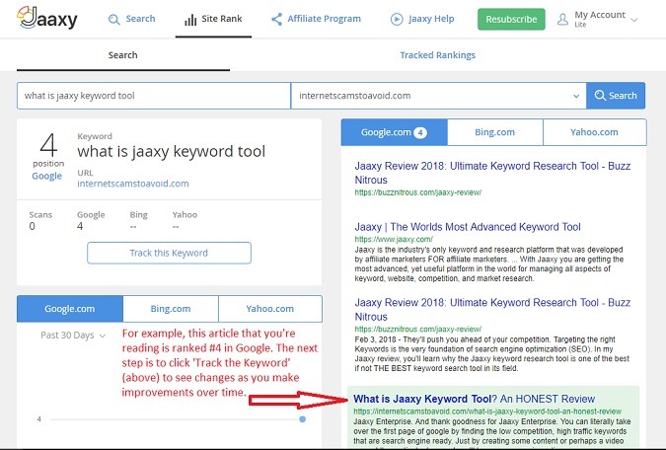The height and width of the screenshot is (450, 666).
Task: Open the internetscamstoavoid.com what-is-jaaxy-keyword-tool URL
Action: click(x=487, y=412)
